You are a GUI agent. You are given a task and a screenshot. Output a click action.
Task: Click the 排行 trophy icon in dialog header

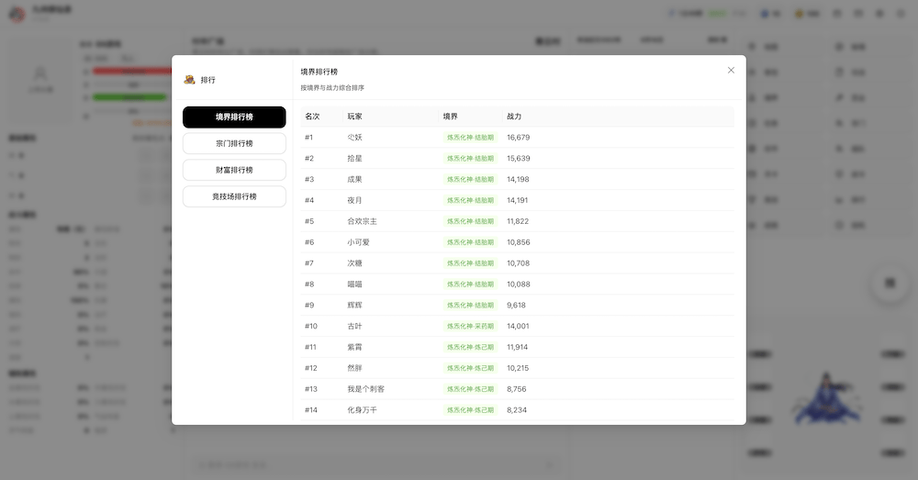pos(189,80)
